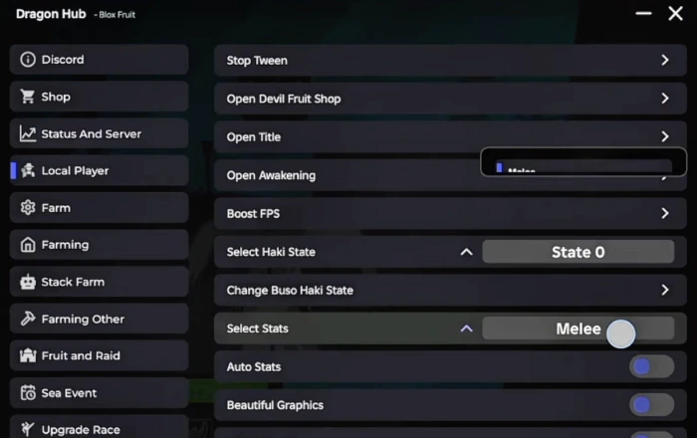Go to the Upgrade Race tab
Viewport: 697px width, 438px height.
pos(100,429)
